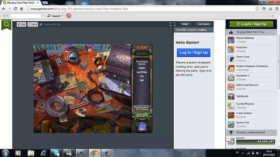Click the Queen Fish game icon
The height and width of the screenshot is (157, 280).
[x=231, y=125]
